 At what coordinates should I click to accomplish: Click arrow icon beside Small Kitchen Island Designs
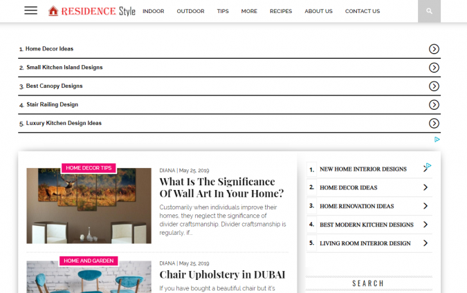click(434, 68)
